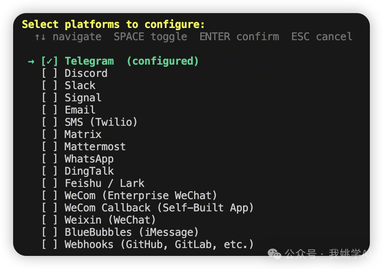Click the WeChat logo watermark icon
Viewport: 383px width, 269px height.
pyautogui.click(x=275, y=254)
